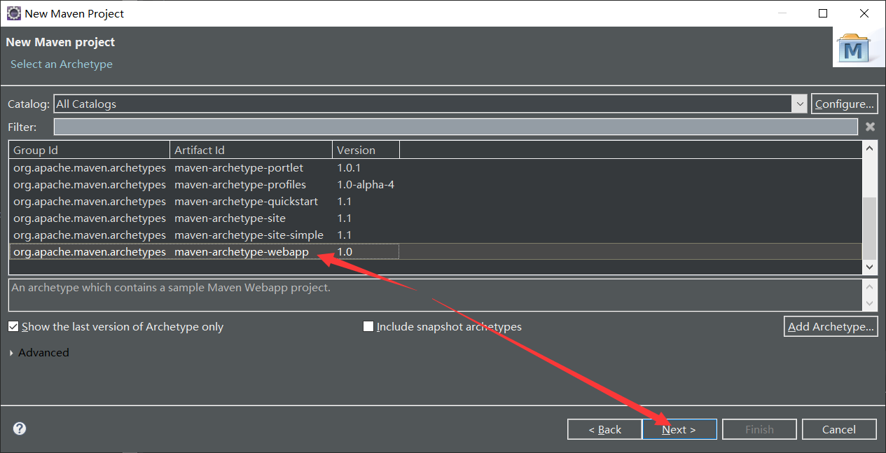Open the Catalog dropdown list

800,104
